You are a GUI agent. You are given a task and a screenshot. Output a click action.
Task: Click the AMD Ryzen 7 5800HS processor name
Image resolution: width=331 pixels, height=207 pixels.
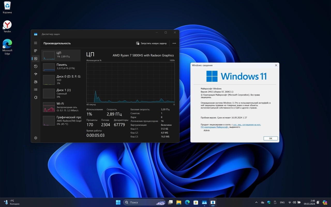click(143, 55)
